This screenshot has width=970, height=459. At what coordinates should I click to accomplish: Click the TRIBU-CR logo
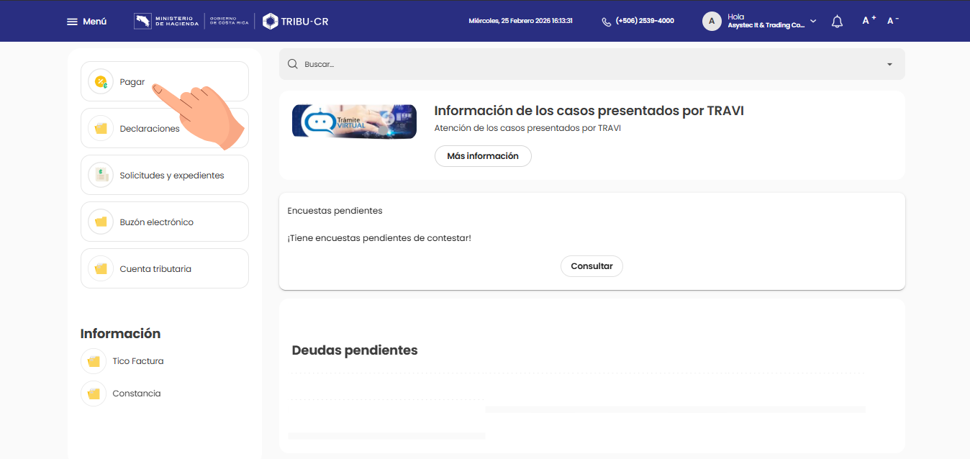(x=296, y=22)
